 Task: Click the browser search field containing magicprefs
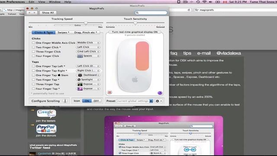235,10
